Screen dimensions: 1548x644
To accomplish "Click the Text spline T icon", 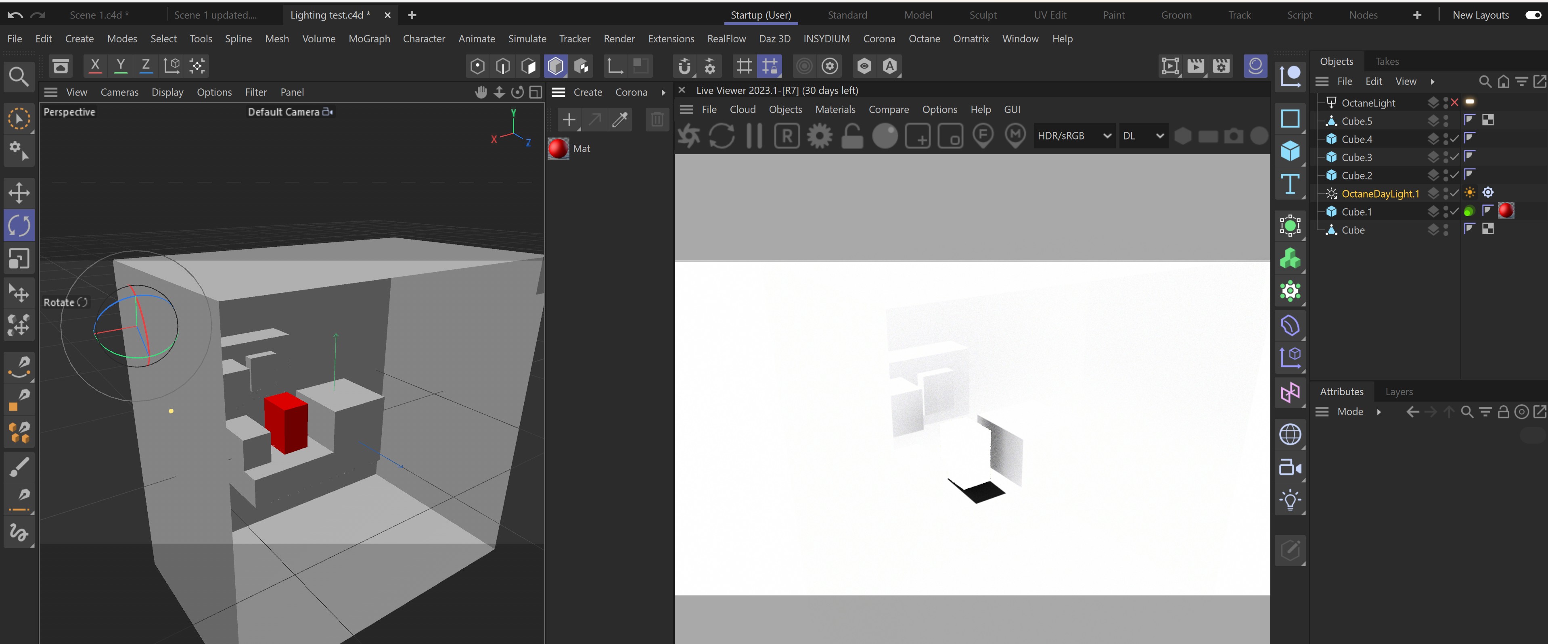I will click(x=1290, y=184).
